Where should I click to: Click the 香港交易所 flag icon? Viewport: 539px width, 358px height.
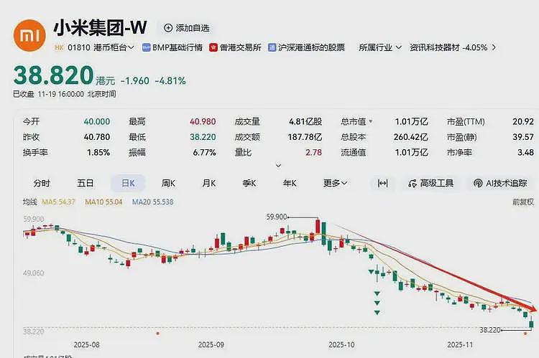click(213, 48)
